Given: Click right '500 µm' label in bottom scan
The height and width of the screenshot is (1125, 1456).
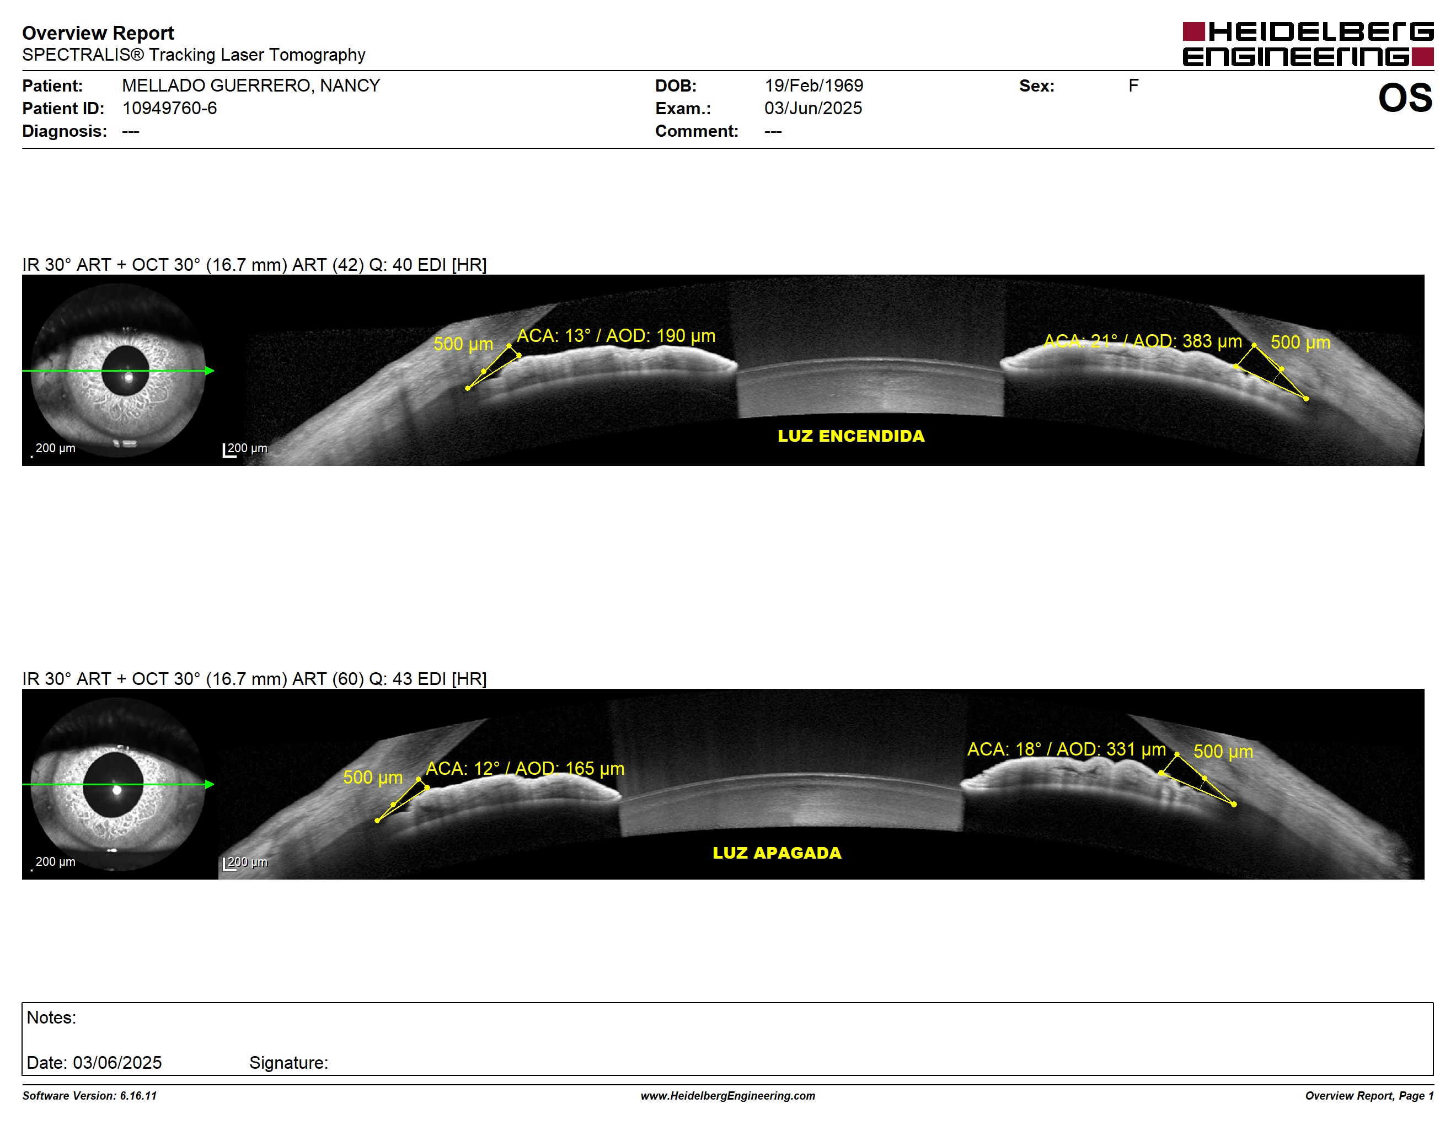Looking at the screenshot, I should 1223,751.
